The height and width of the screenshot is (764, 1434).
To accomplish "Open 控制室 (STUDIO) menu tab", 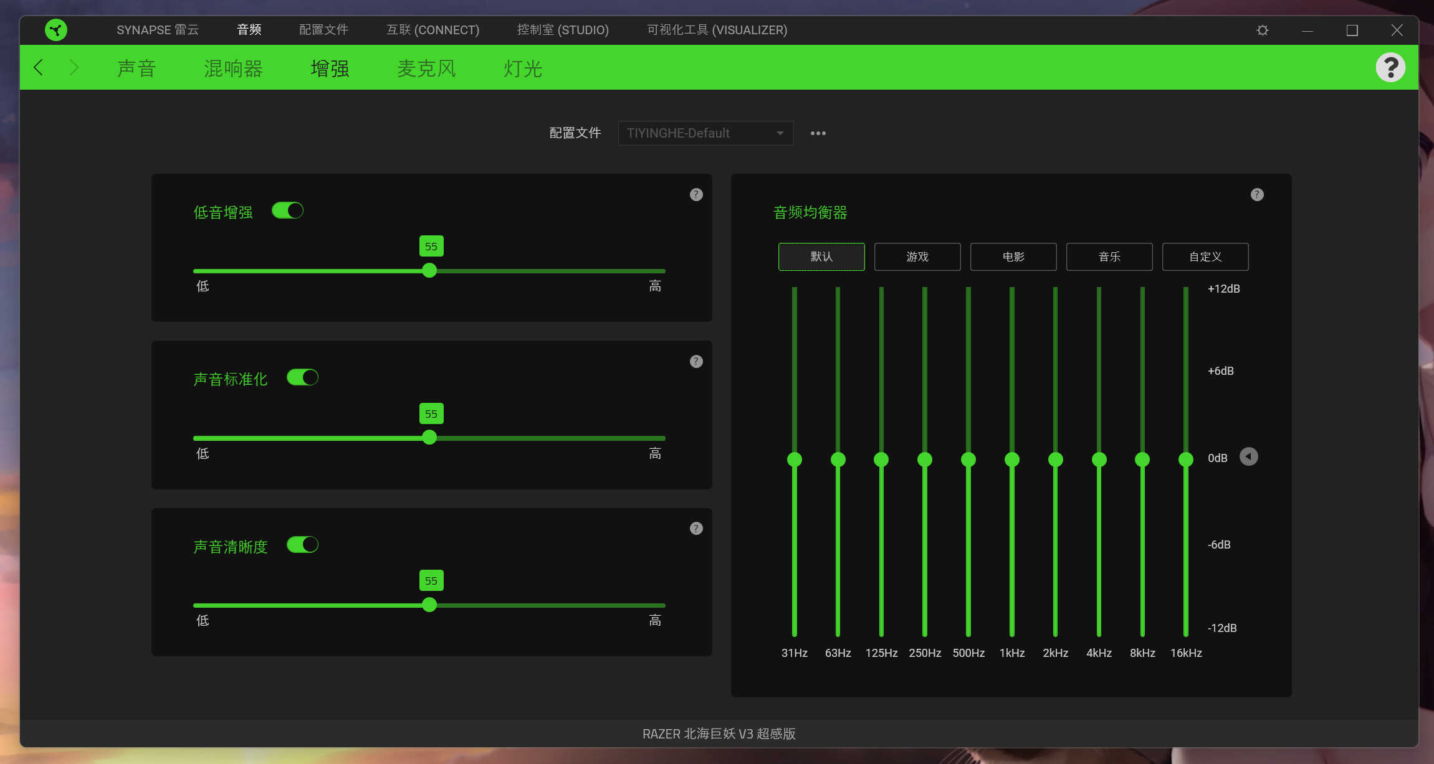I will (563, 30).
